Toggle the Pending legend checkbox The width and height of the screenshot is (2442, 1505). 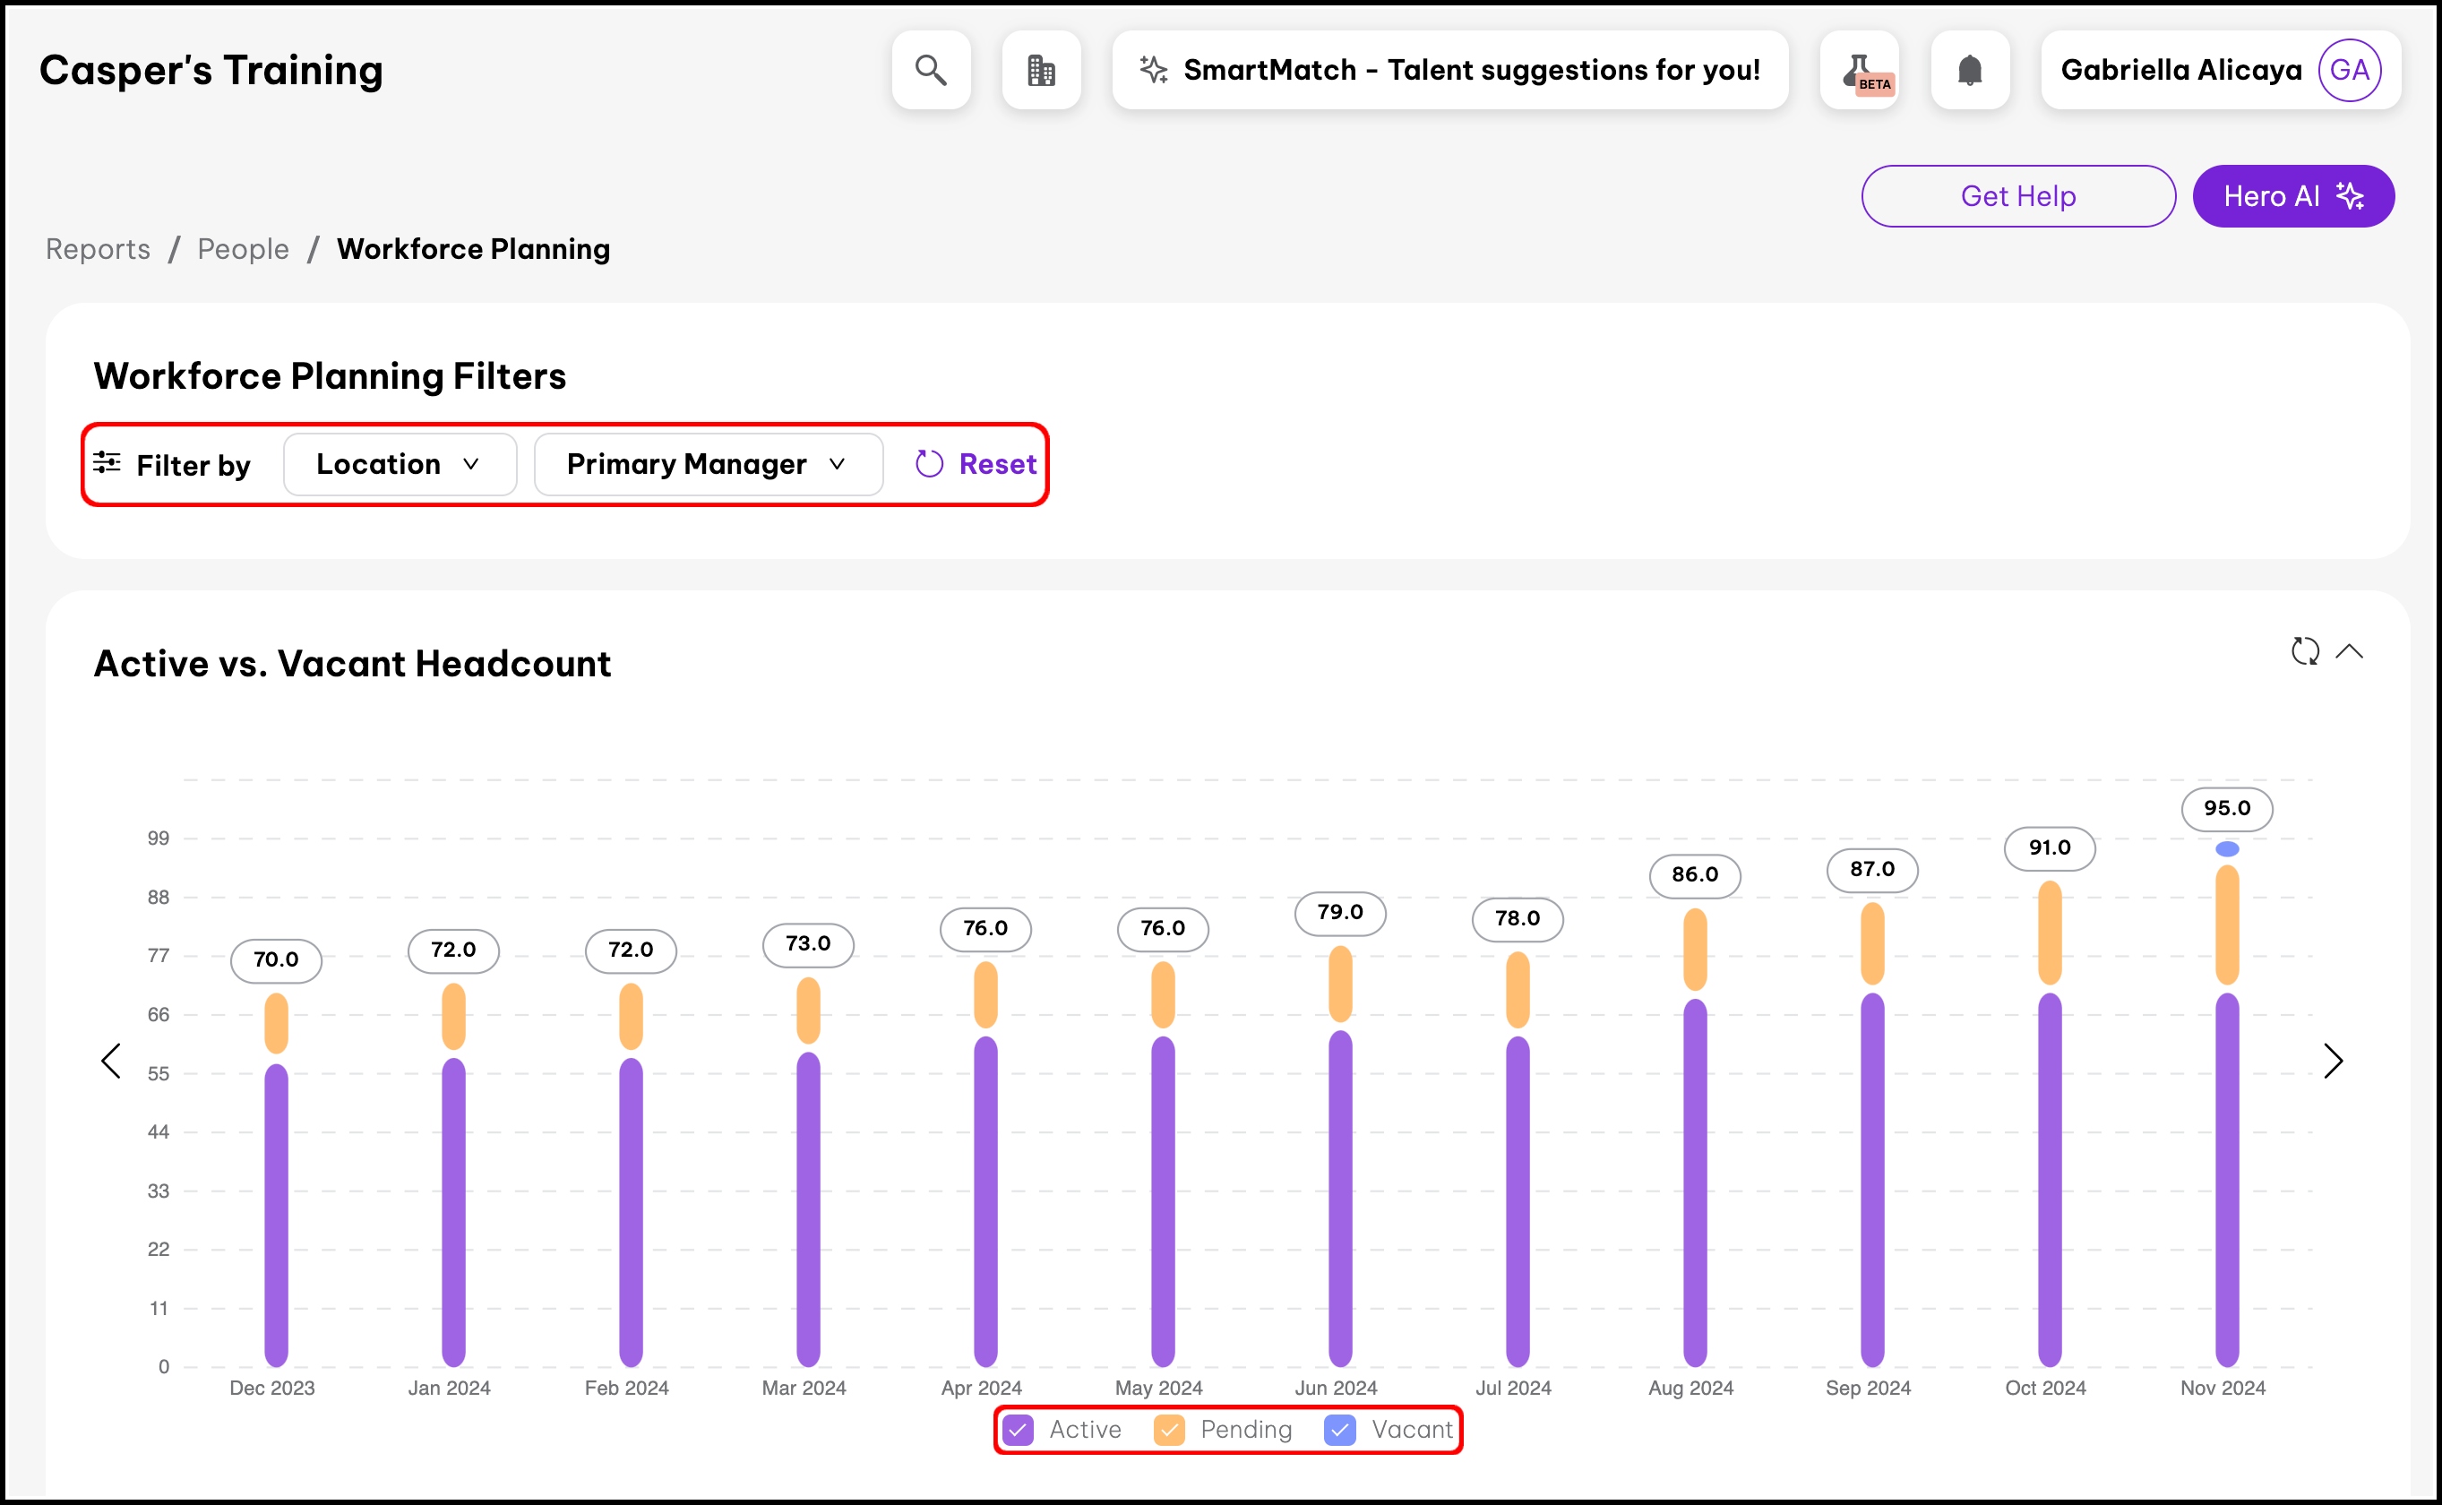[x=1169, y=1431]
